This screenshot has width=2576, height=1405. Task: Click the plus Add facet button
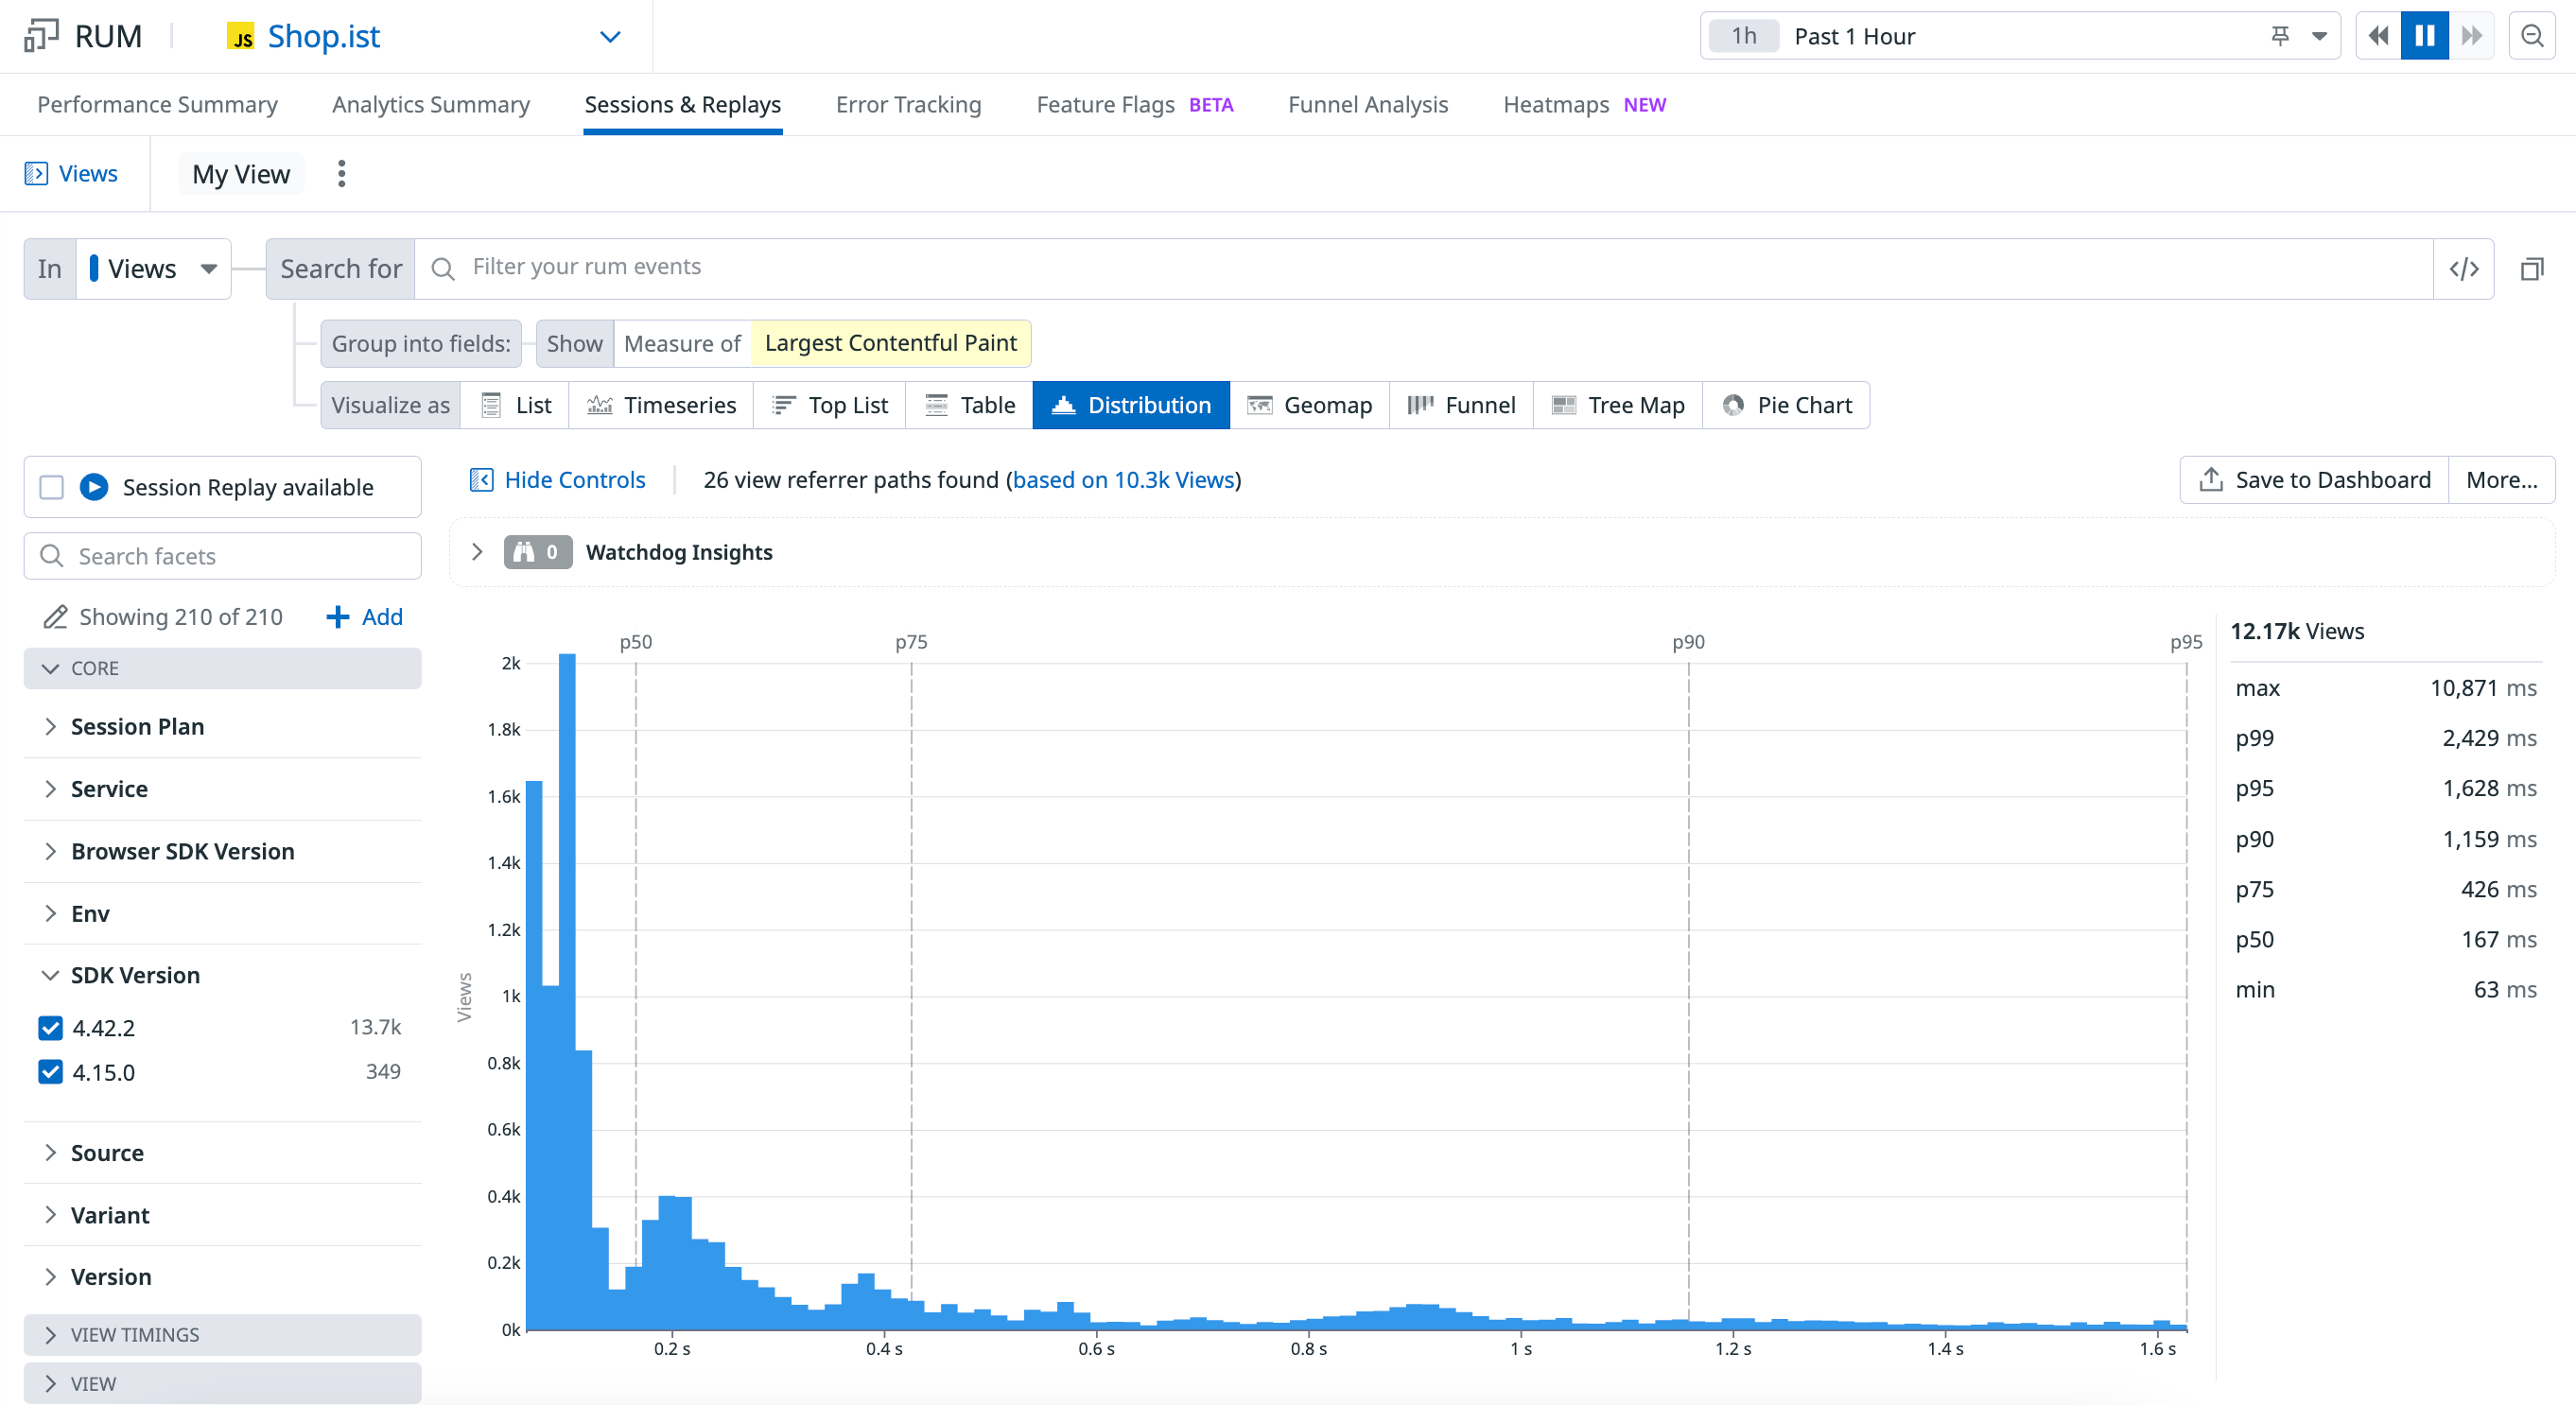click(364, 616)
